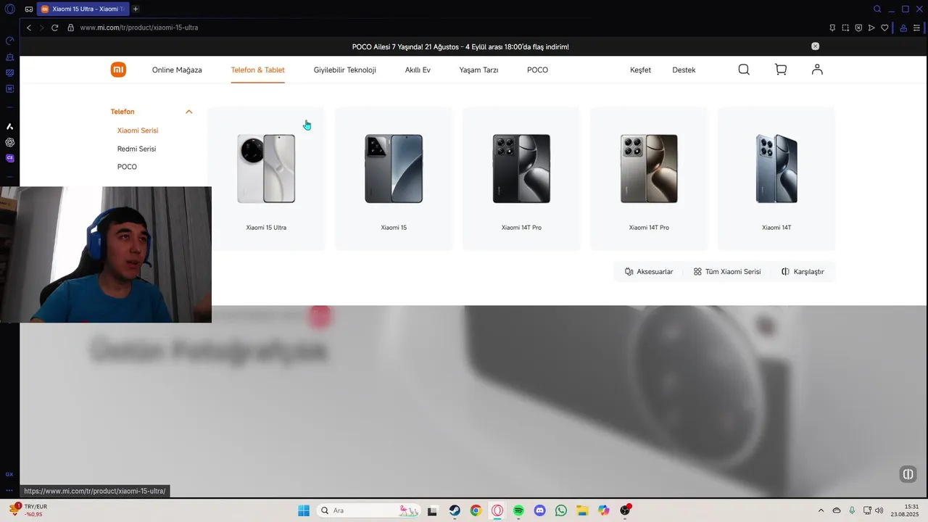Click the TRY/EUR widget on taskbar
The width and height of the screenshot is (928, 522).
pyautogui.click(x=28, y=510)
